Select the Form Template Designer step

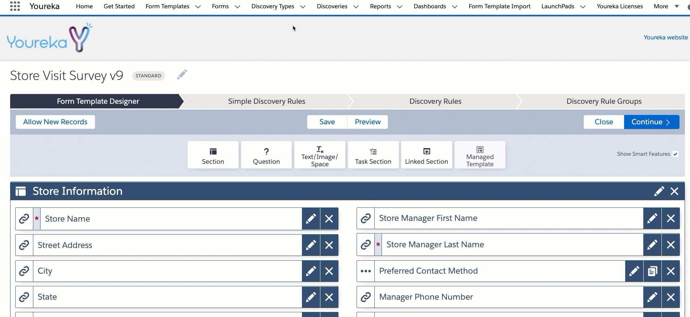pos(98,101)
